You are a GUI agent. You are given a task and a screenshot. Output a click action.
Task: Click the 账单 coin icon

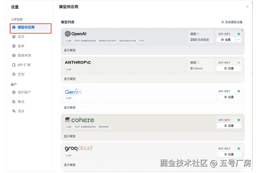(14, 46)
